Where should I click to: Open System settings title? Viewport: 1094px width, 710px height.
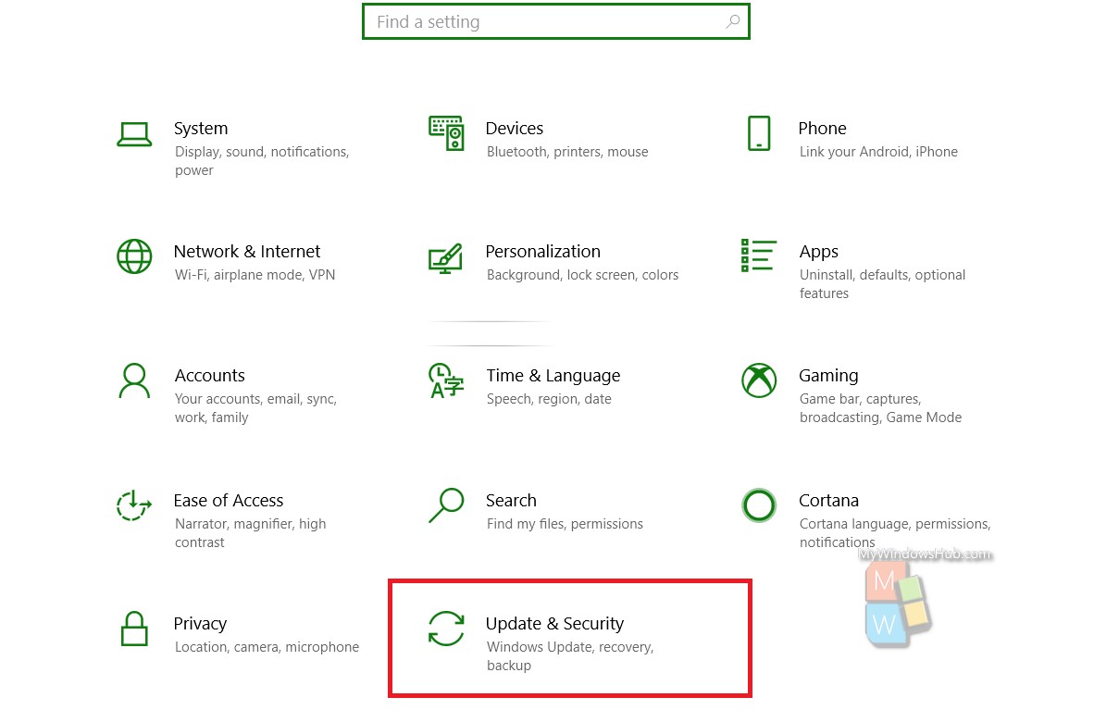point(201,129)
